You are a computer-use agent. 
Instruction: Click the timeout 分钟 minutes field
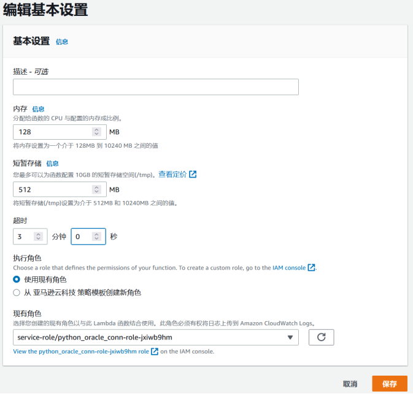point(30,237)
